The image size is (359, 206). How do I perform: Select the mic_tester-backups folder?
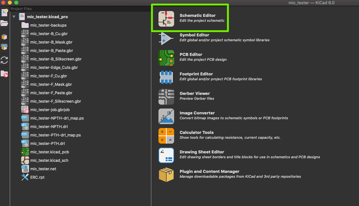48,25
